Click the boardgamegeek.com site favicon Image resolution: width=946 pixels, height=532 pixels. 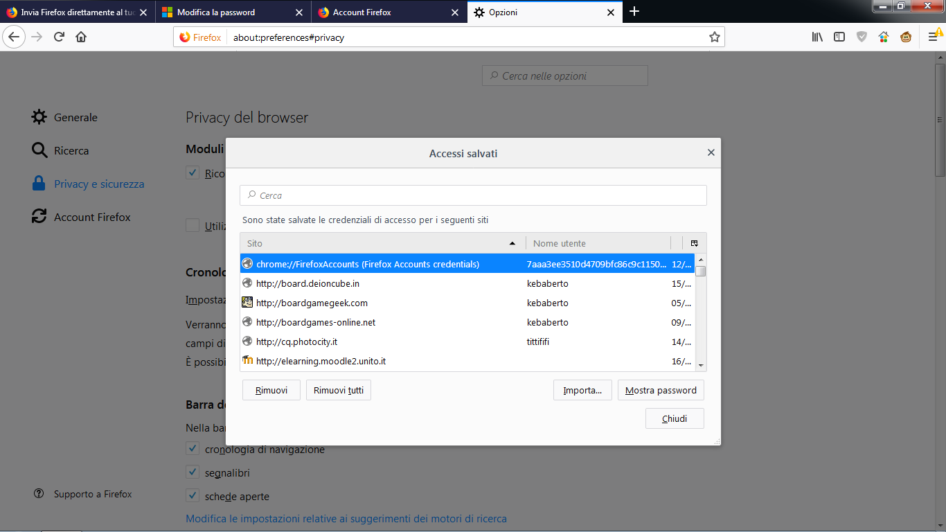[247, 303]
